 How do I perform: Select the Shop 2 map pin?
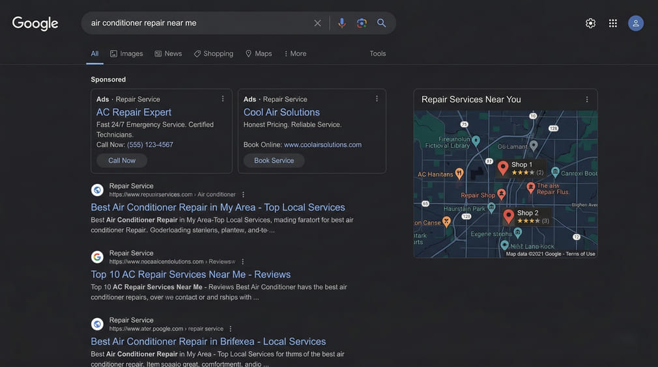pos(509,216)
